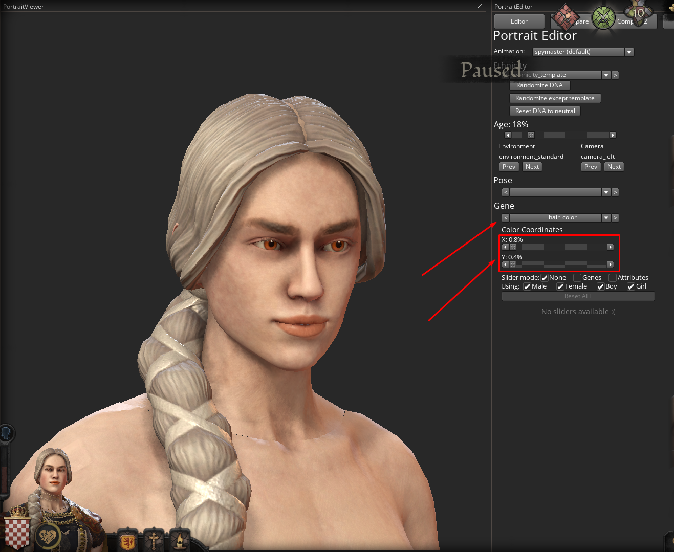
Task: Increase X color coordinate with right arrow
Action: tap(610, 247)
